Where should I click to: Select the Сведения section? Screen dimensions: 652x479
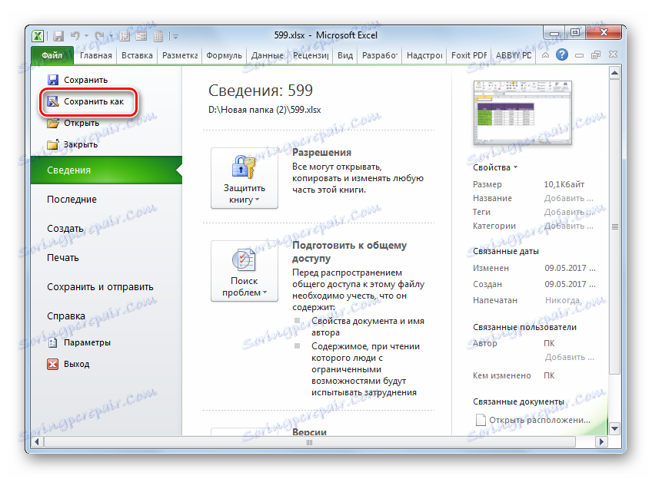pyautogui.click(x=106, y=170)
